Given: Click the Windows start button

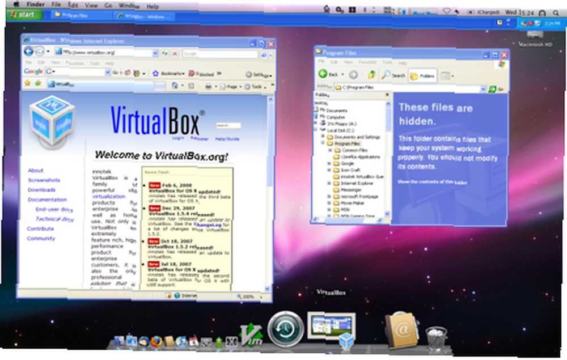Looking at the screenshot, I should 24,15.
